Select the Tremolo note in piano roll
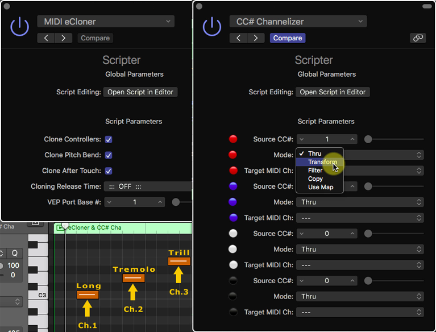Image resolution: width=436 pixels, height=332 pixels. pos(134,278)
